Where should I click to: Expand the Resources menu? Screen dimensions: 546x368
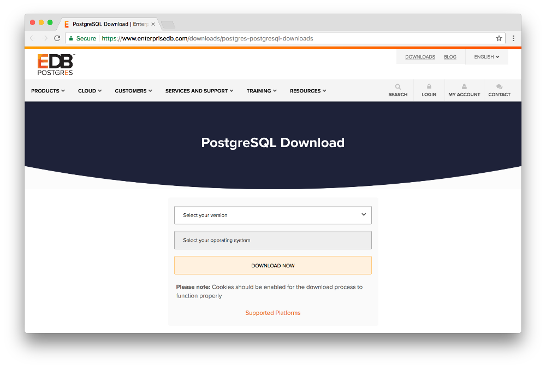click(x=308, y=91)
